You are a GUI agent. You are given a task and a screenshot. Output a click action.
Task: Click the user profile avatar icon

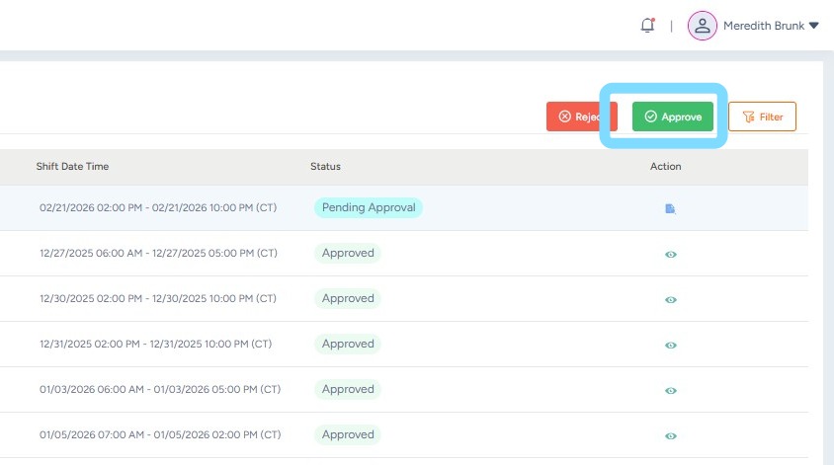702,26
